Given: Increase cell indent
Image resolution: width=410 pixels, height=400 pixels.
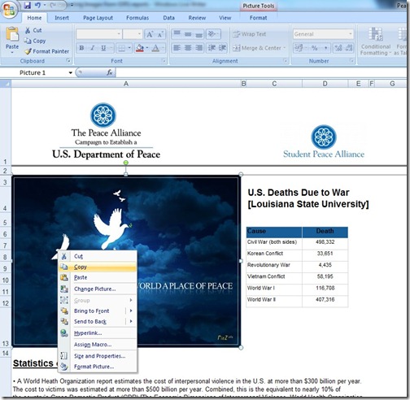Looking at the screenshot, I should pyautogui.click(x=222, y=48).
